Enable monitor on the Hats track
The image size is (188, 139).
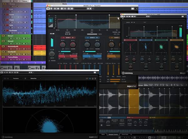[x=14, y=28]
